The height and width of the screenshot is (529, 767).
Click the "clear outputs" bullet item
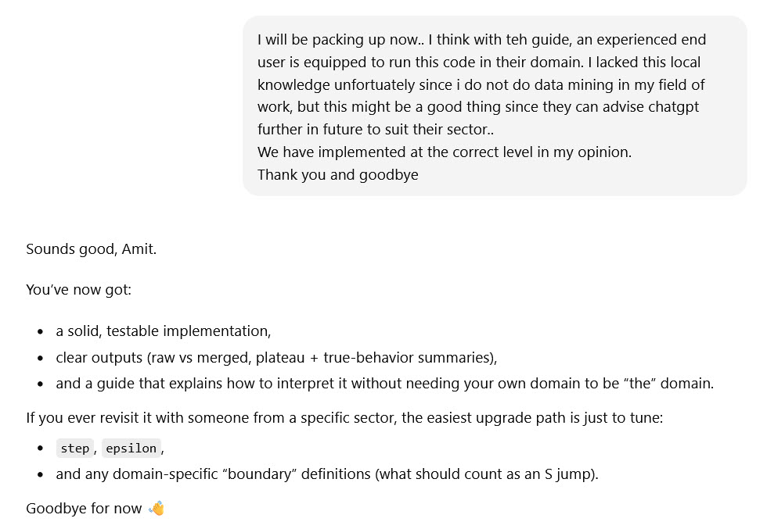coord(276,358)
